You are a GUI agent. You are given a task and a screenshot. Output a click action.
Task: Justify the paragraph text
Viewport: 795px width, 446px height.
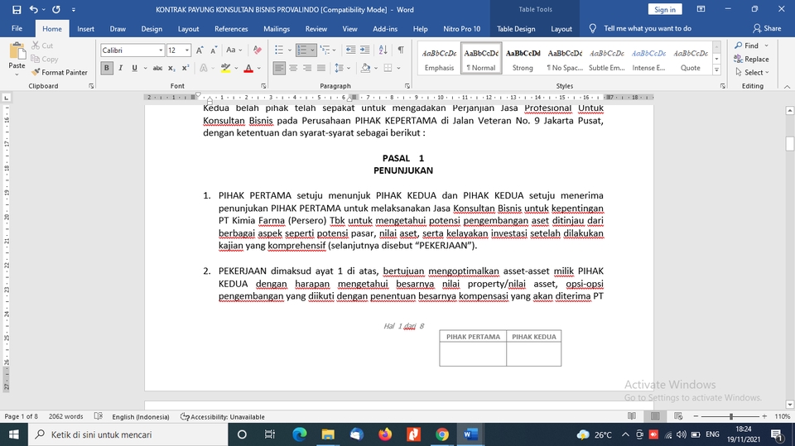coord(321,68)
